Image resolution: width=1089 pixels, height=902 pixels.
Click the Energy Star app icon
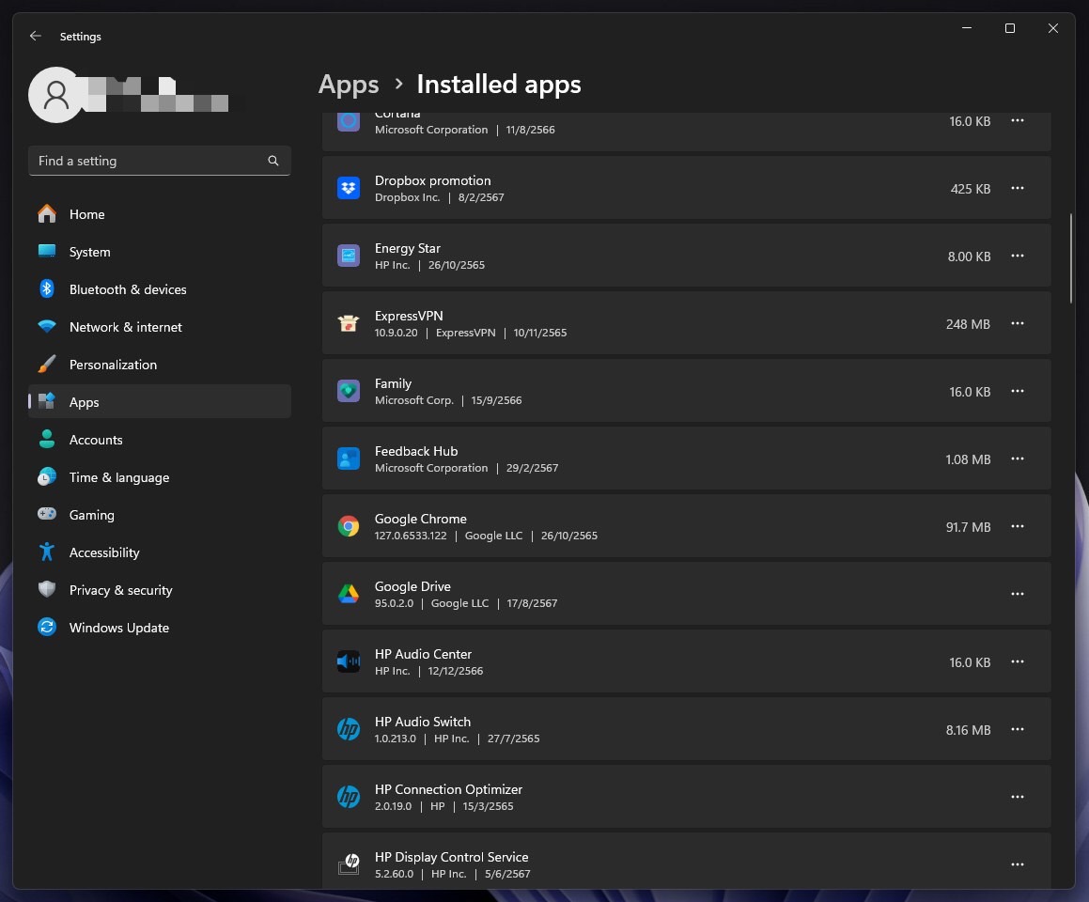(x=348, y=256)
